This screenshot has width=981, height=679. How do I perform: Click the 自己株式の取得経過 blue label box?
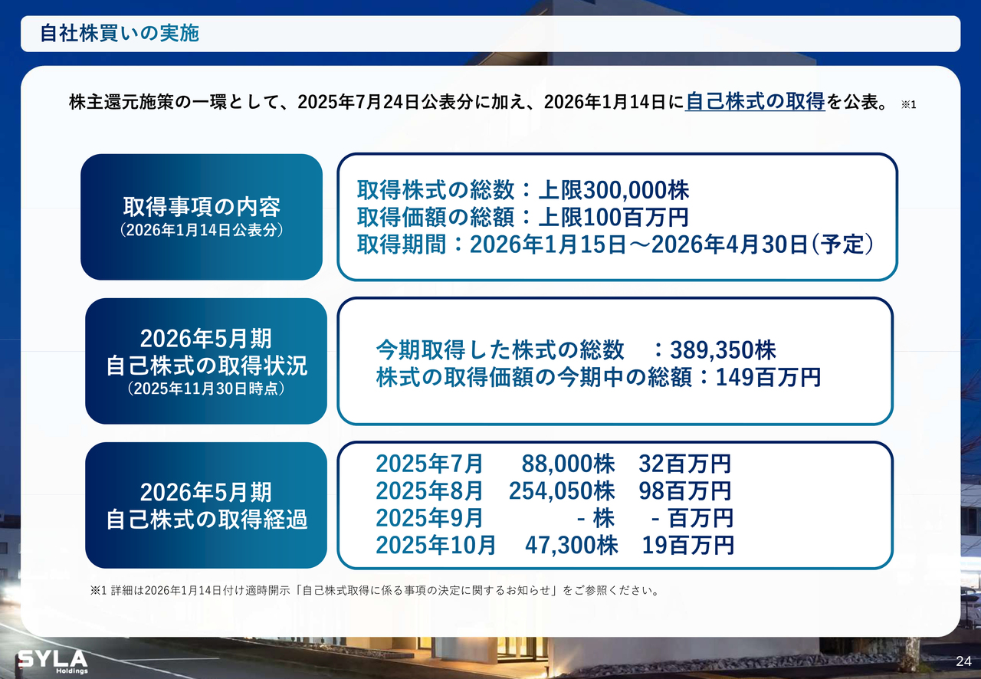click(x=206, y=506)
